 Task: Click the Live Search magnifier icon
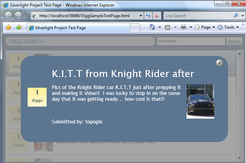coord(236,15)
